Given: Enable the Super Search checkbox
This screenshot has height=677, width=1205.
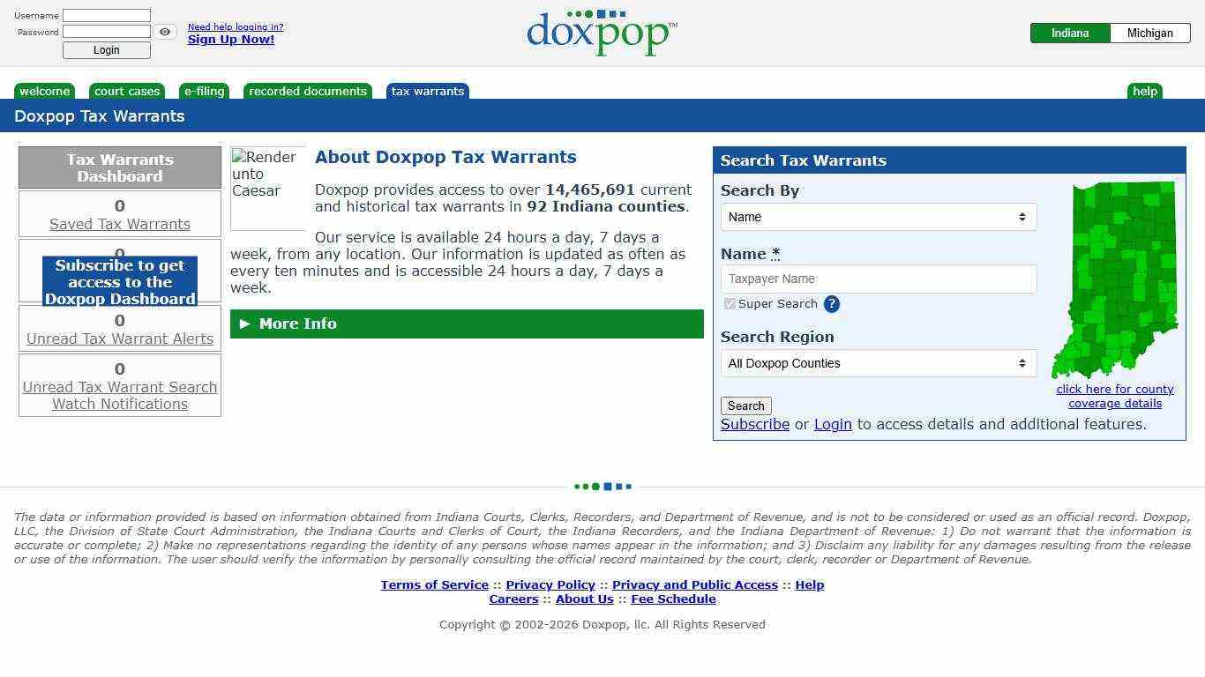Looking at the screenshot, I should click(x=730, y=303).
